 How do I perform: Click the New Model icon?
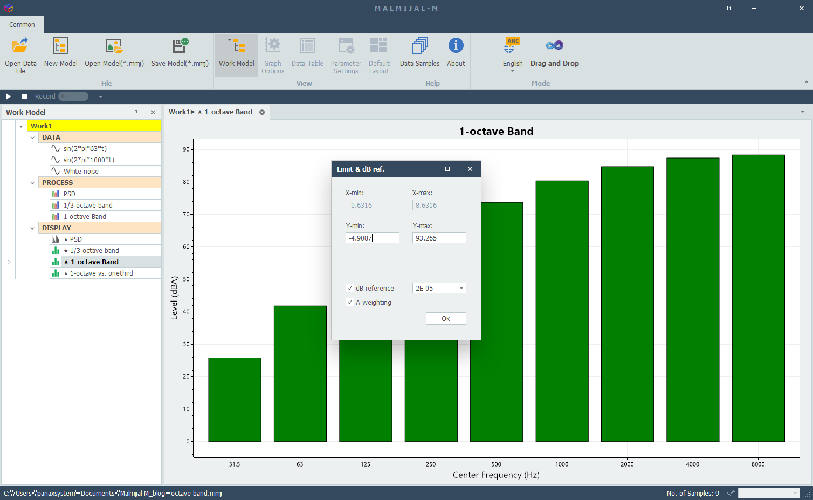[x=60, y=46]
